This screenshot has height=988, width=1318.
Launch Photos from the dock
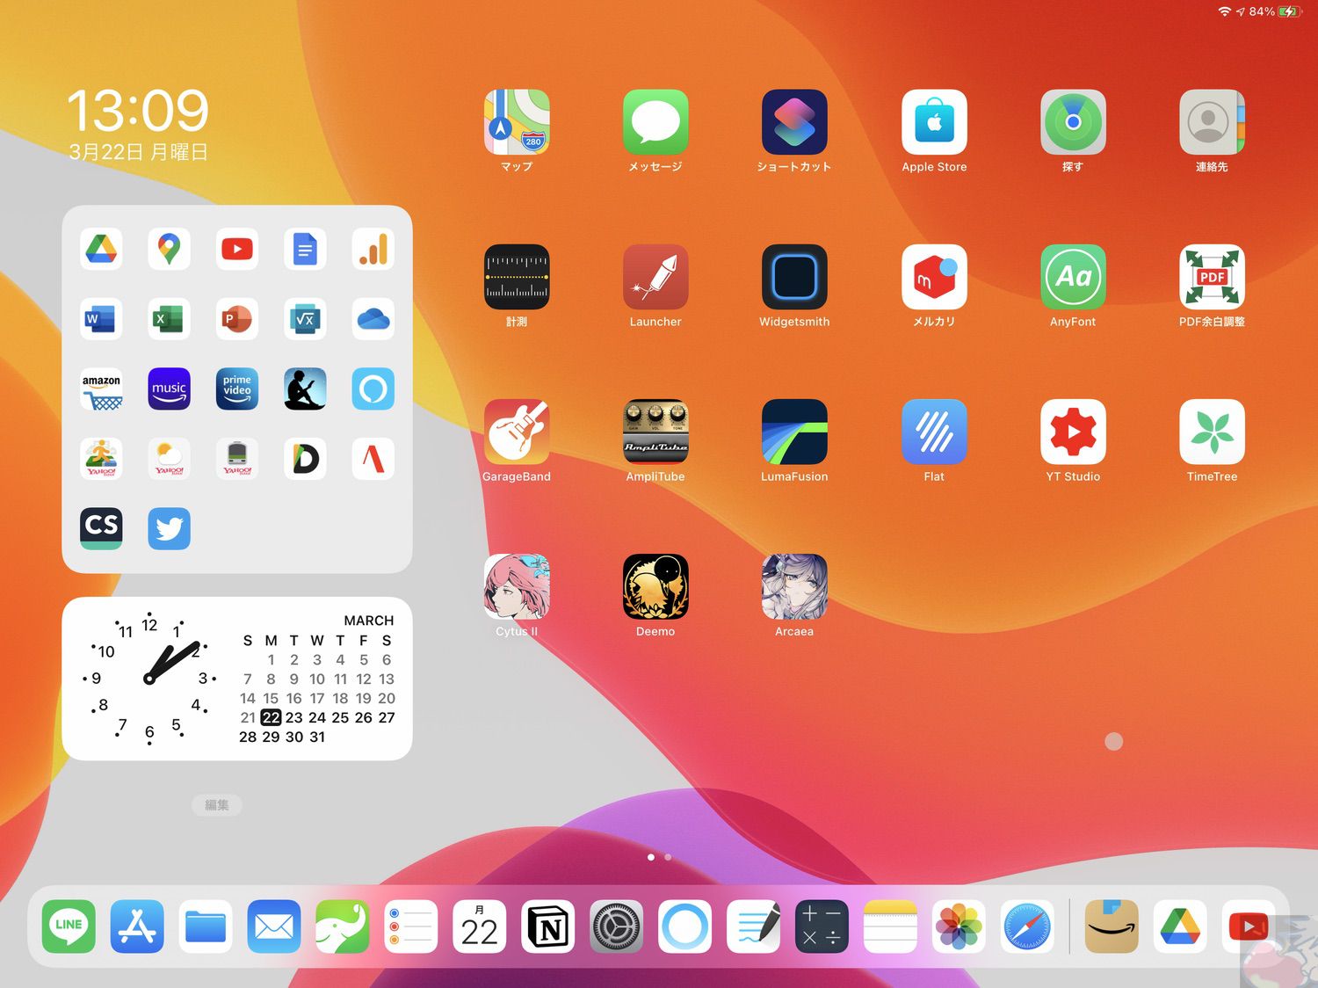(960, 926)
